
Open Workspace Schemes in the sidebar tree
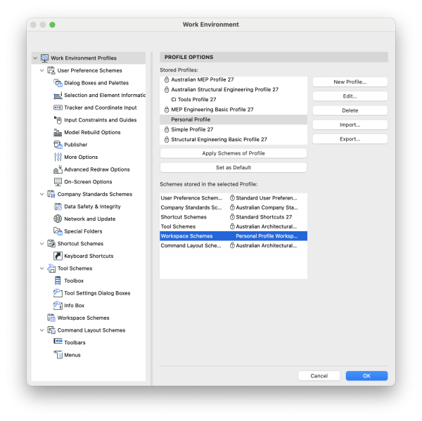tap(83, 318)
